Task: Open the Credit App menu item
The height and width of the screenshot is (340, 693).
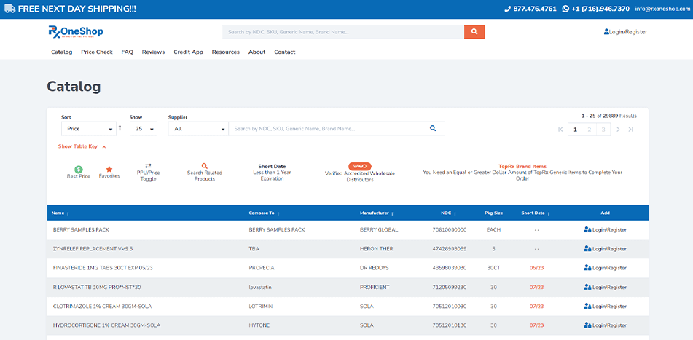Action: pos(188,52)
